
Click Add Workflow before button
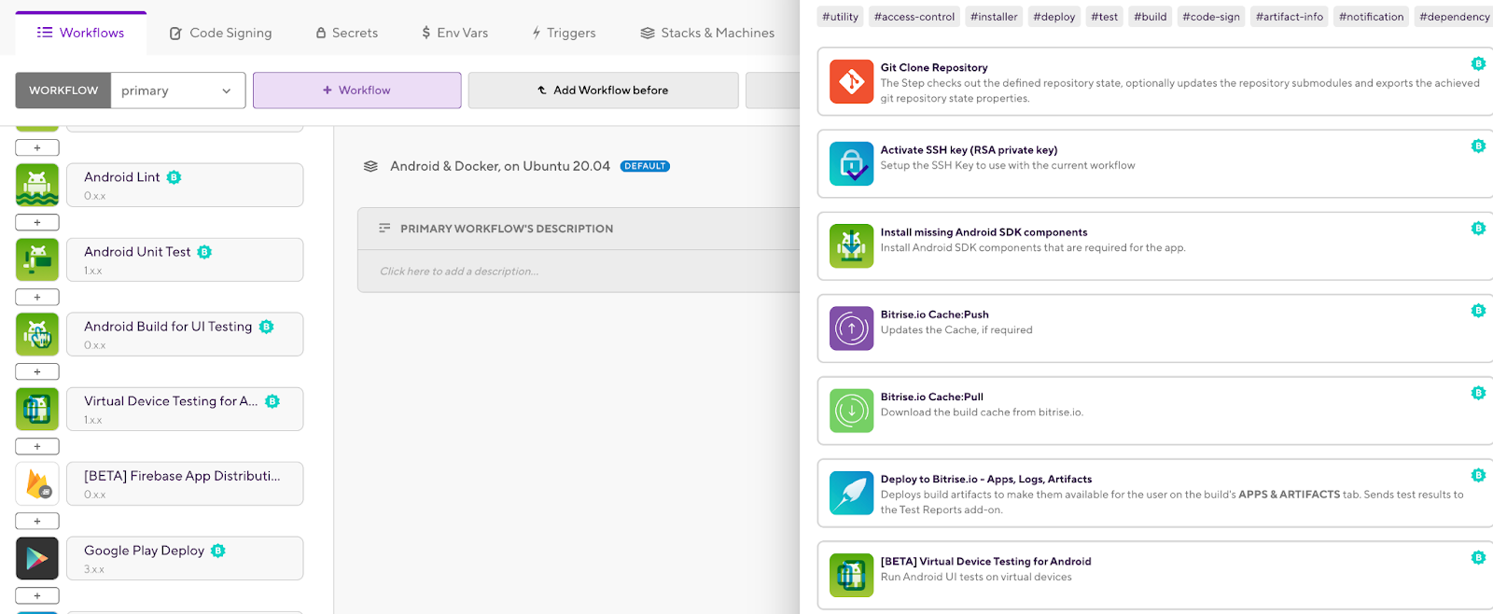tap(603, 91)
